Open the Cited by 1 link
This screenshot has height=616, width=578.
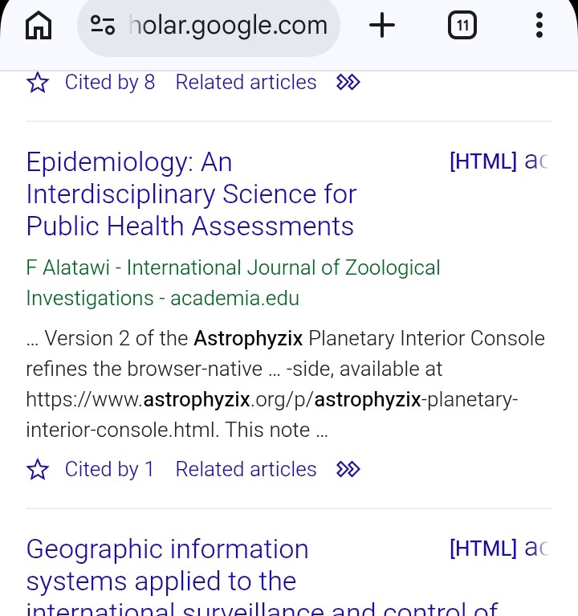(109, 470)
